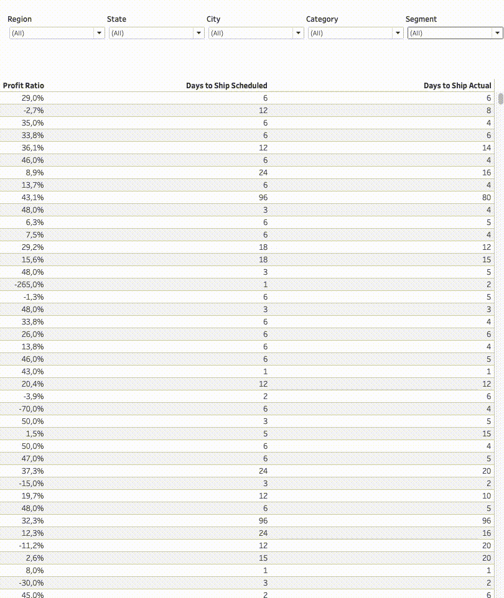Click the Days to Ship Actual header
This screenshot has width=504, height=598.
point(457,86)
